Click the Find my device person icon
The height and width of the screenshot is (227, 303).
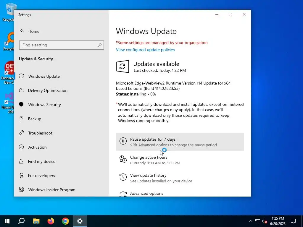pyautogui.click(x=21, y=161)
